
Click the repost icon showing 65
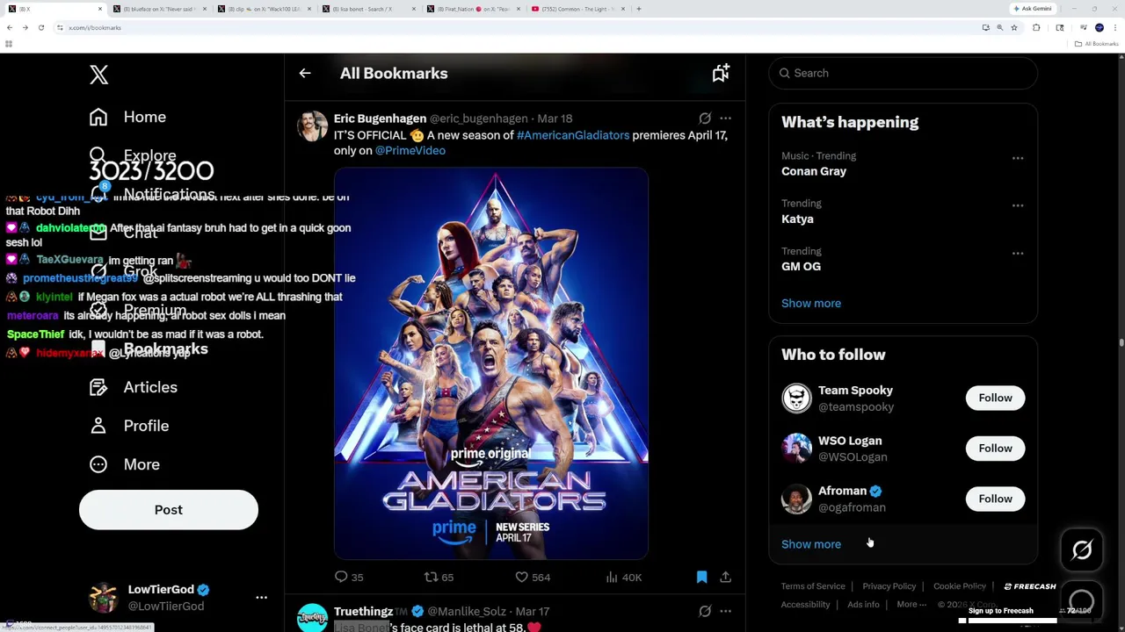431,577
